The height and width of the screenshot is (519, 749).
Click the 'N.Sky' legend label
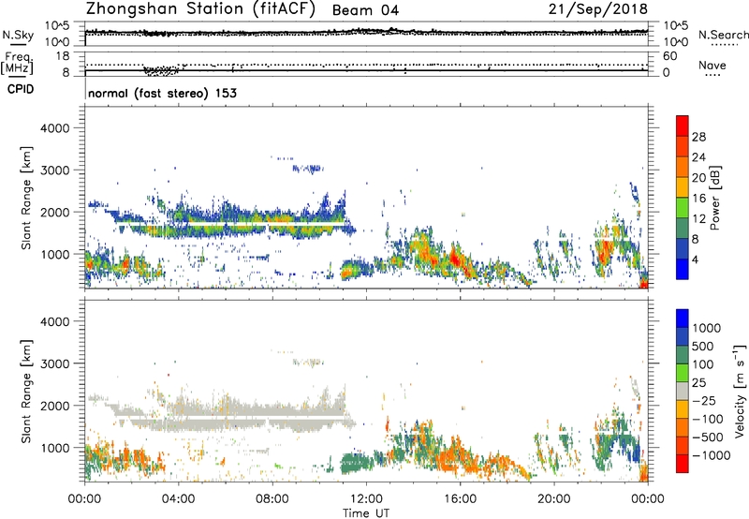pyautogui.click(x=18, y=35)
